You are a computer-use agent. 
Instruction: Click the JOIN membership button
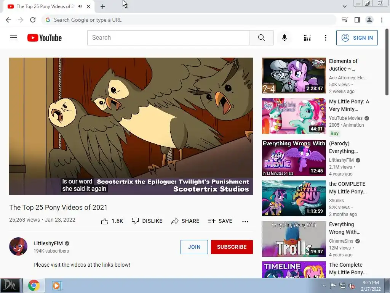[194, 247]
